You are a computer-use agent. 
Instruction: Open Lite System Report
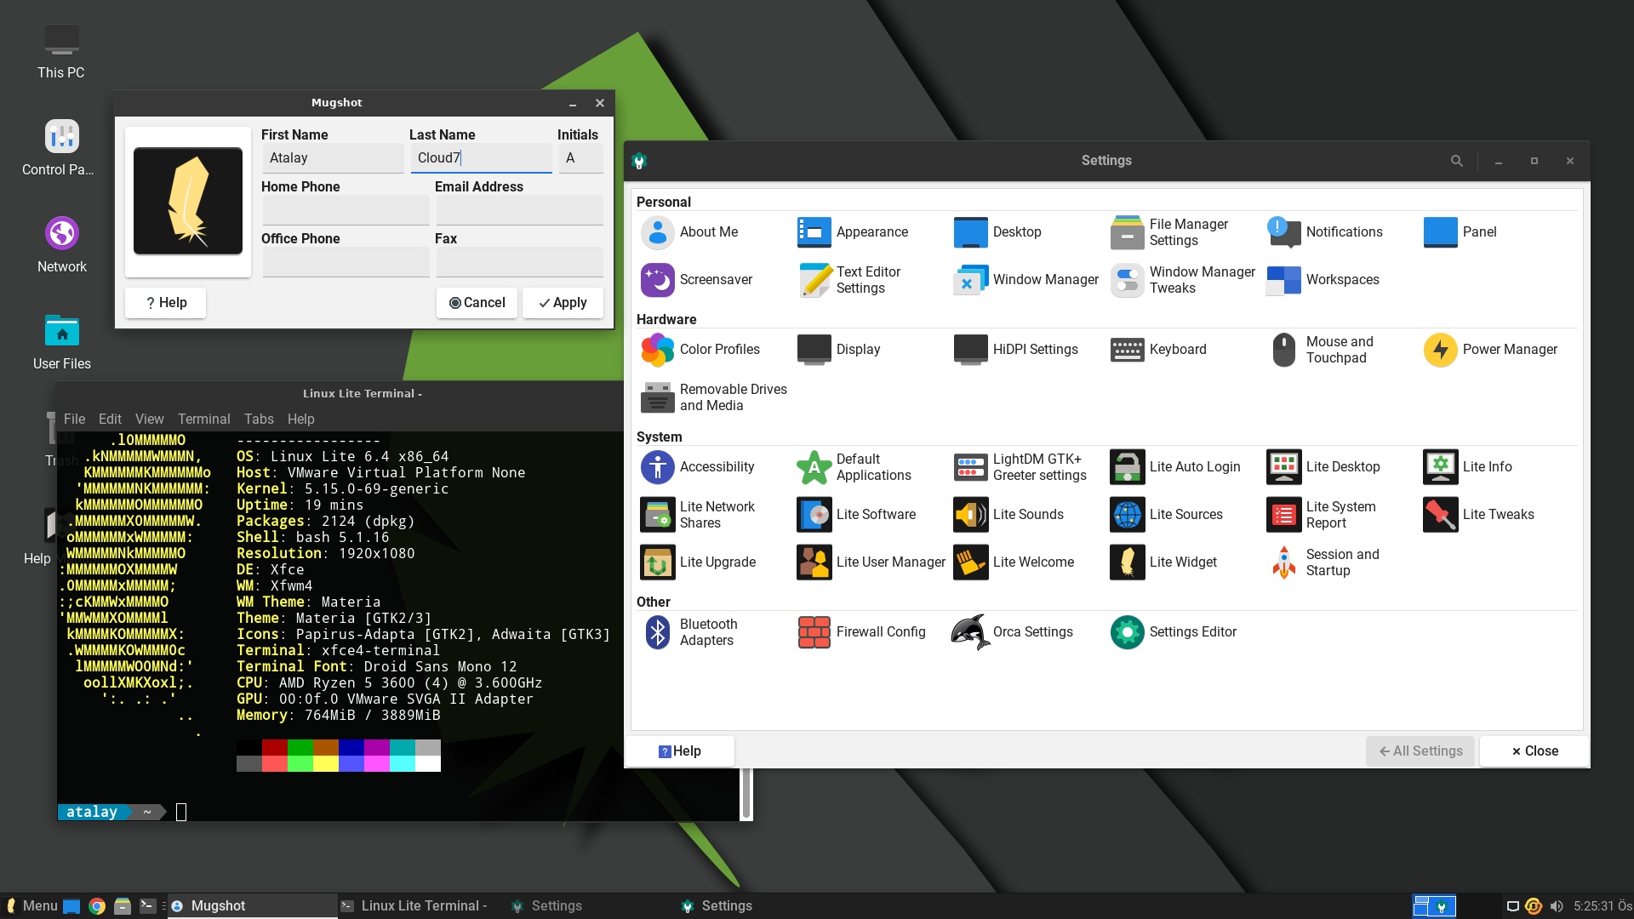click(1322, 515)
